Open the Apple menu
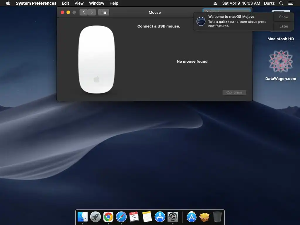The height and width of the screenshot is (225, 300). (x=8, y=3)
